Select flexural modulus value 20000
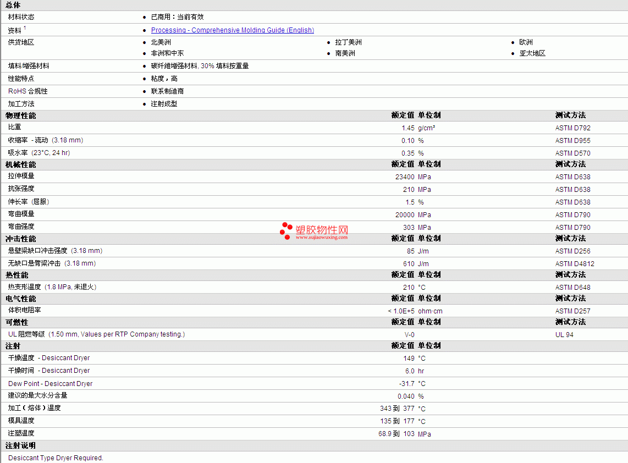The height and width of the screenshot is (463, 628). 405,215
